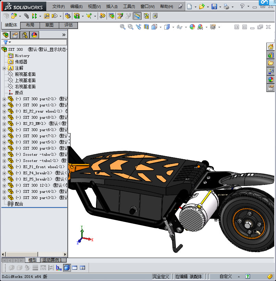Open the File Explorer task pane icon
276x281 pixels.
pyautogui.click(x=271, y=63)
